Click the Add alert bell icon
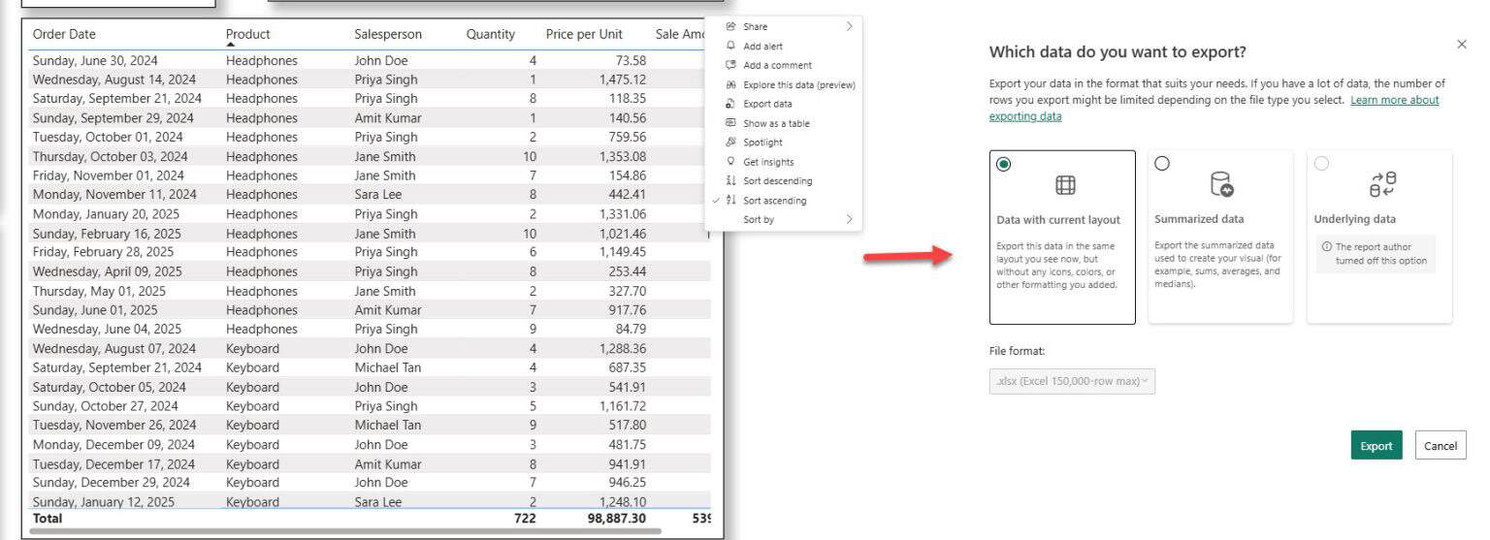Screen dimensions: 1490x540 click(730, 46)
